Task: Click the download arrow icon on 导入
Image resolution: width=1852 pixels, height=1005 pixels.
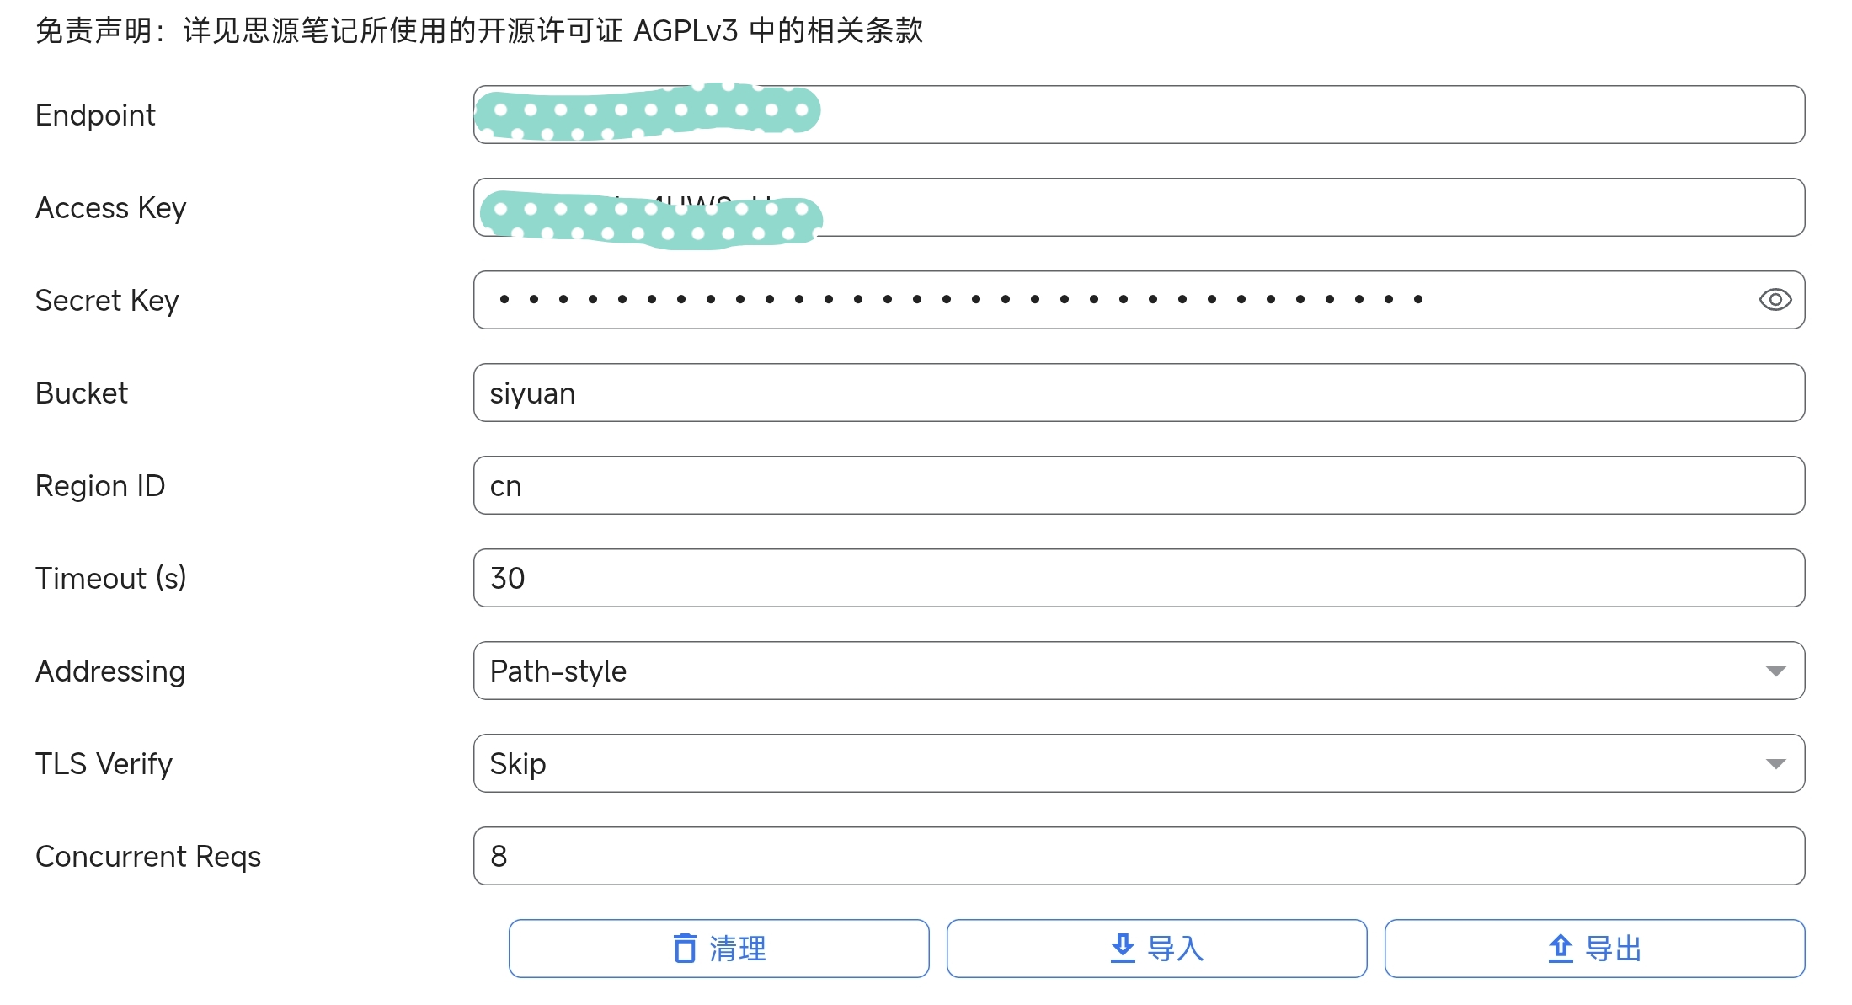Action: [x=1123, y=949]
